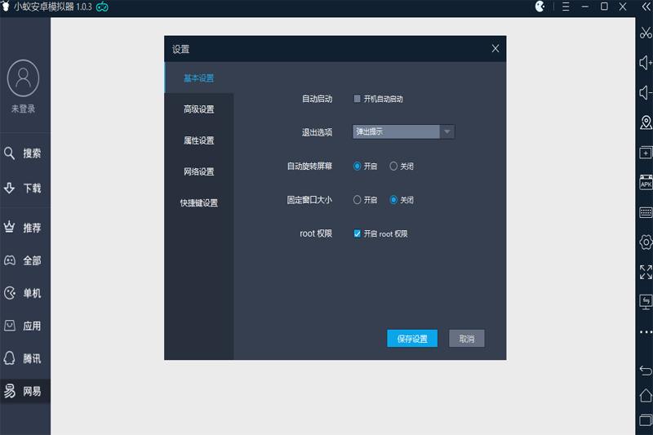653x435 pixels.
Task: Click the scissors screenshot icon
Action: [x=646, y=33]
